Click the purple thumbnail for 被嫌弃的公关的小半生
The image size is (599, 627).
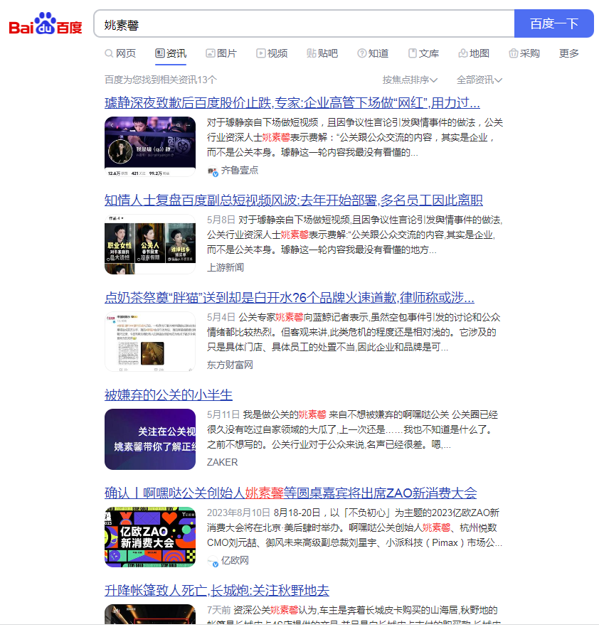[x=150, y=439]
